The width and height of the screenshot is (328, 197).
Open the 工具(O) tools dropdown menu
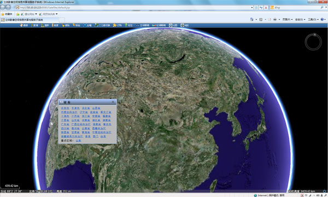click(x=313, y=20)
